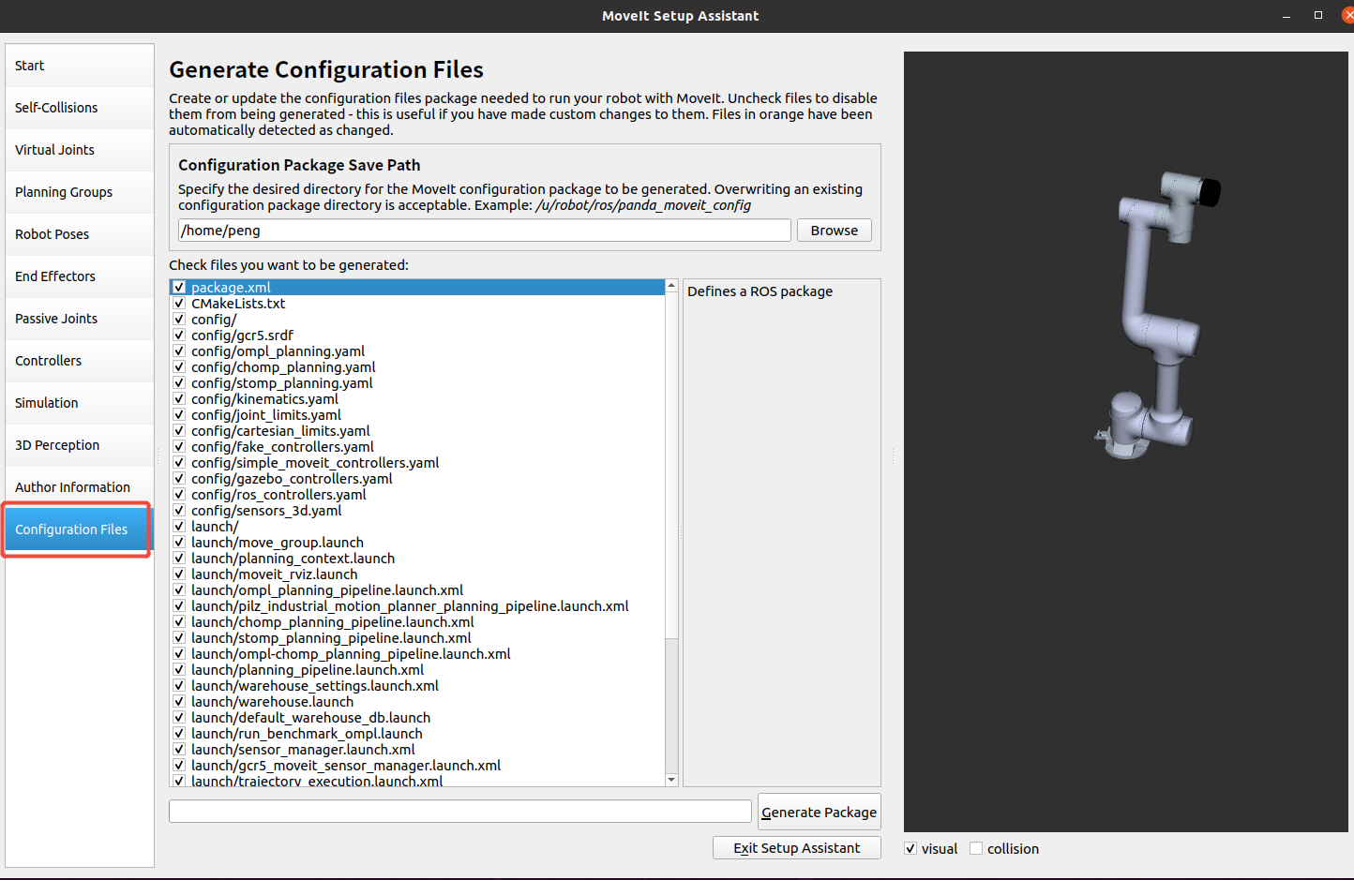Toggle the visual display checkbox
1354x880 pixels.
tap(910, 848)
